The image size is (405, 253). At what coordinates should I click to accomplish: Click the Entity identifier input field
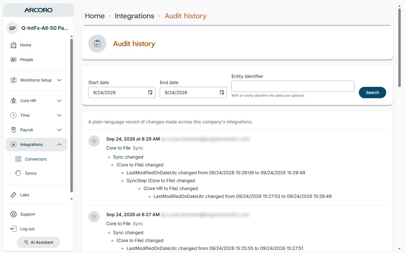[293, 86]
